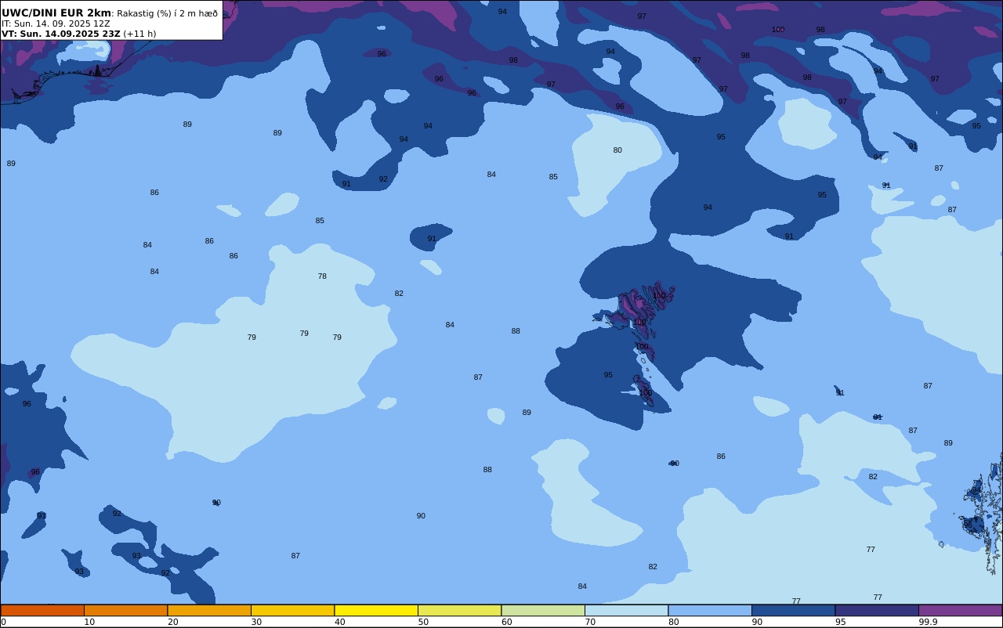Select the dark blue 90–95 legend segment
1003x628 pixels.
(x=793, y=610)
